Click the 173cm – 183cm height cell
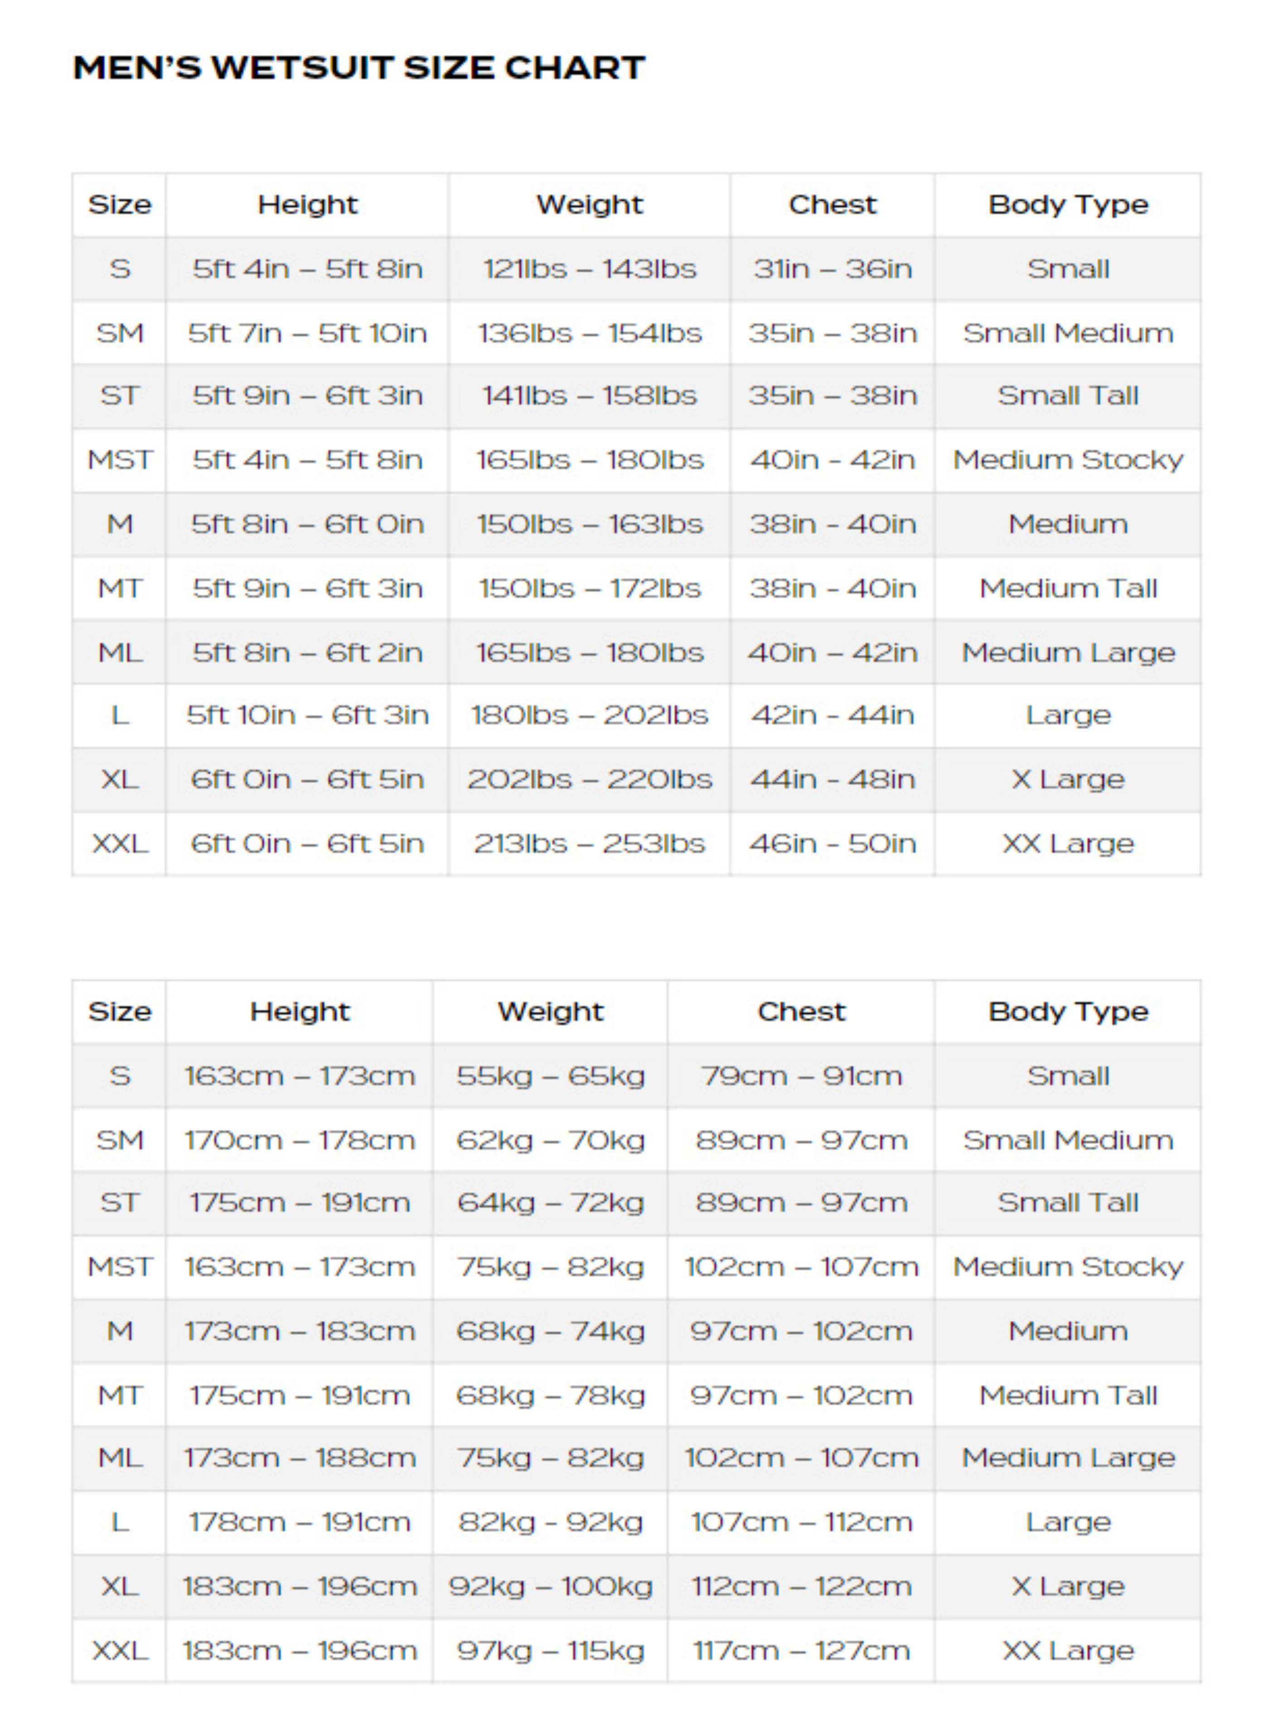The image size is (1269, 1722). pos(300,1331)
